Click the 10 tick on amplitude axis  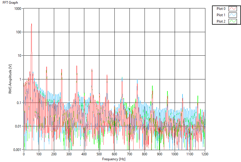[x=20, y=56]
